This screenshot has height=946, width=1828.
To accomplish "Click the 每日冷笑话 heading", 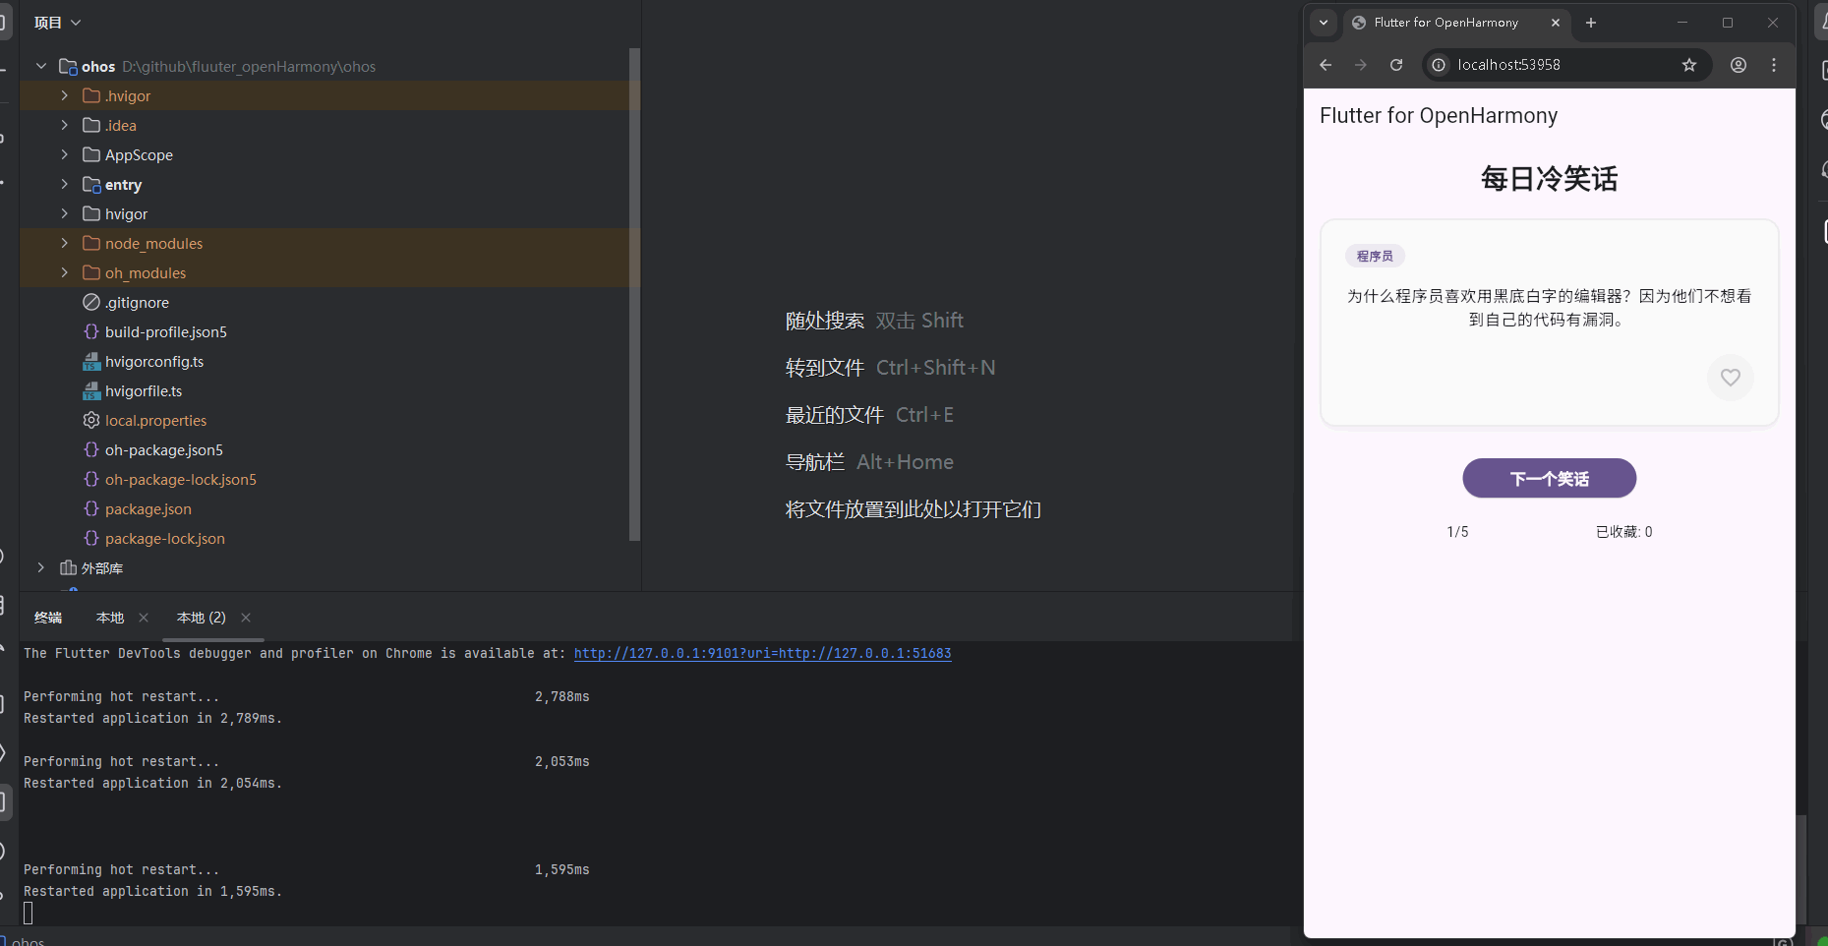I will 1549,179.
